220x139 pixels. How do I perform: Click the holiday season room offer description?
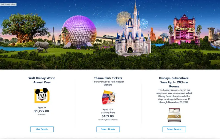[174, 96]
